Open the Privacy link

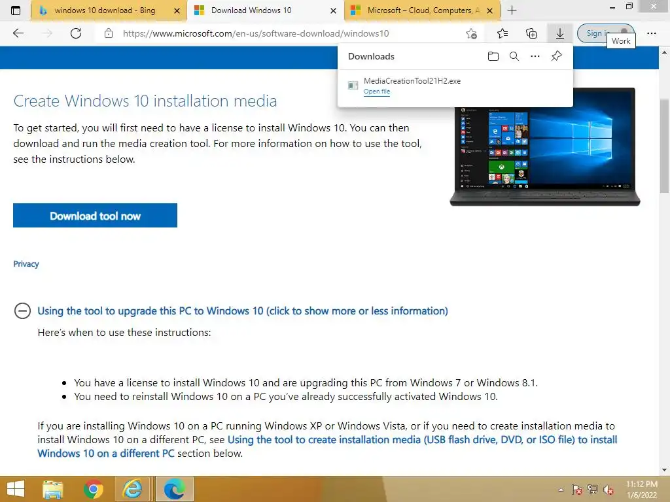[x=26, y=264]
